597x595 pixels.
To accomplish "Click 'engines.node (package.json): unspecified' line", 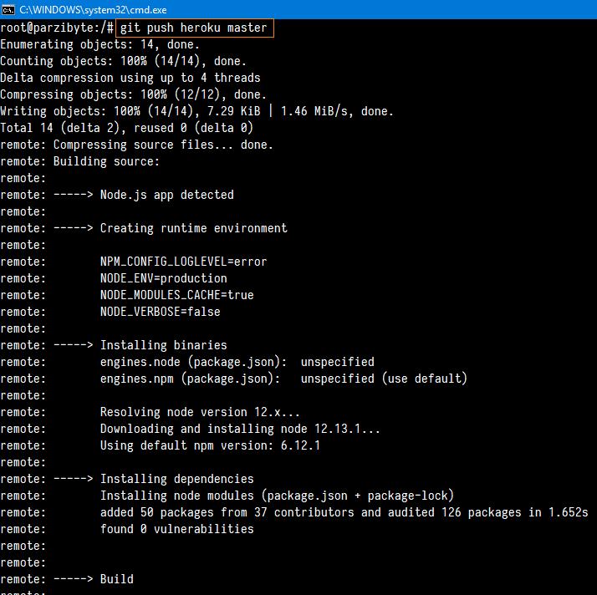I will pos(237,362).
